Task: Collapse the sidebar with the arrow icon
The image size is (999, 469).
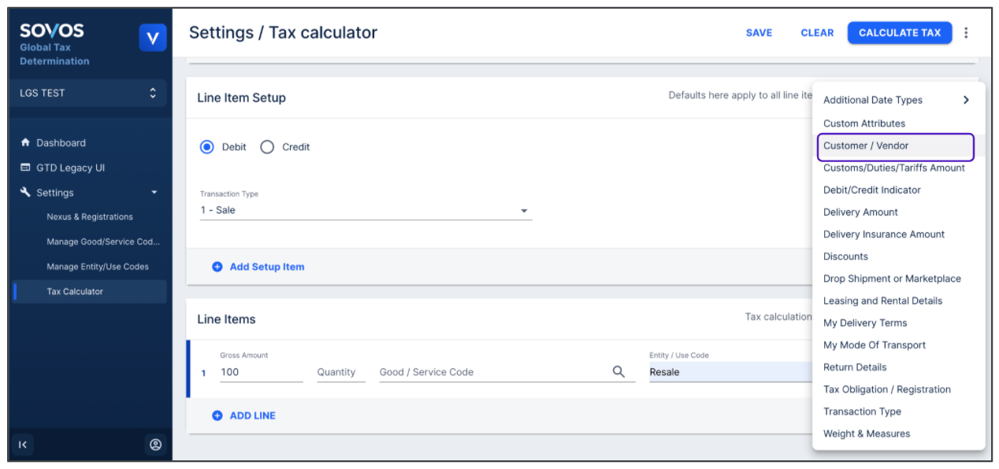Action: coord(23,445)
